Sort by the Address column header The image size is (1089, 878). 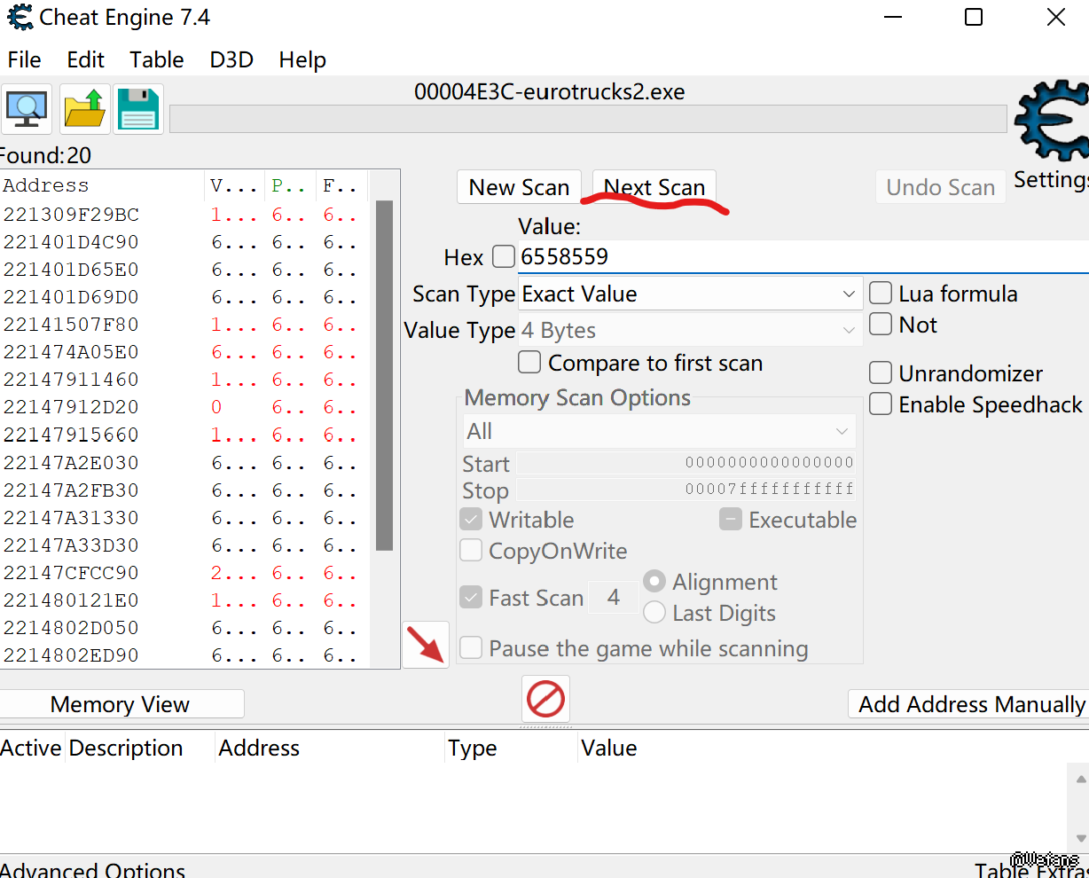click(x=102, y=185)
